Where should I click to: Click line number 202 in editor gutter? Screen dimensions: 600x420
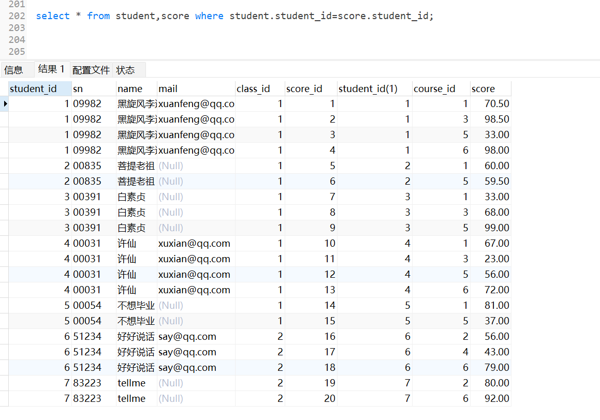(17, 16)
